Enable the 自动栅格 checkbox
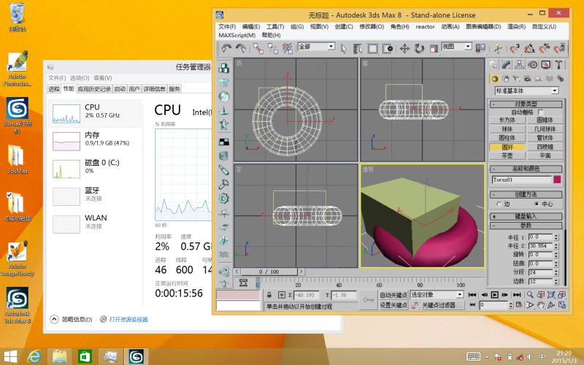Screen dimensions: 584x365 [x=541, y=112]
